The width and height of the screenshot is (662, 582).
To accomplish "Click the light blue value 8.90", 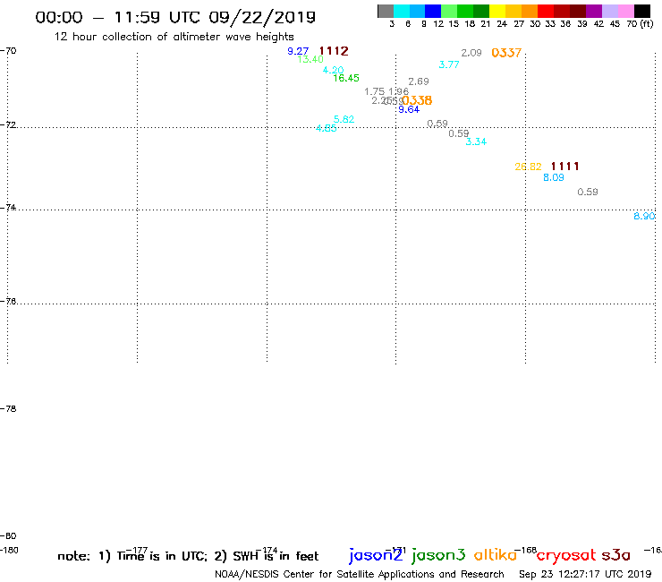I will pos(644,216).
